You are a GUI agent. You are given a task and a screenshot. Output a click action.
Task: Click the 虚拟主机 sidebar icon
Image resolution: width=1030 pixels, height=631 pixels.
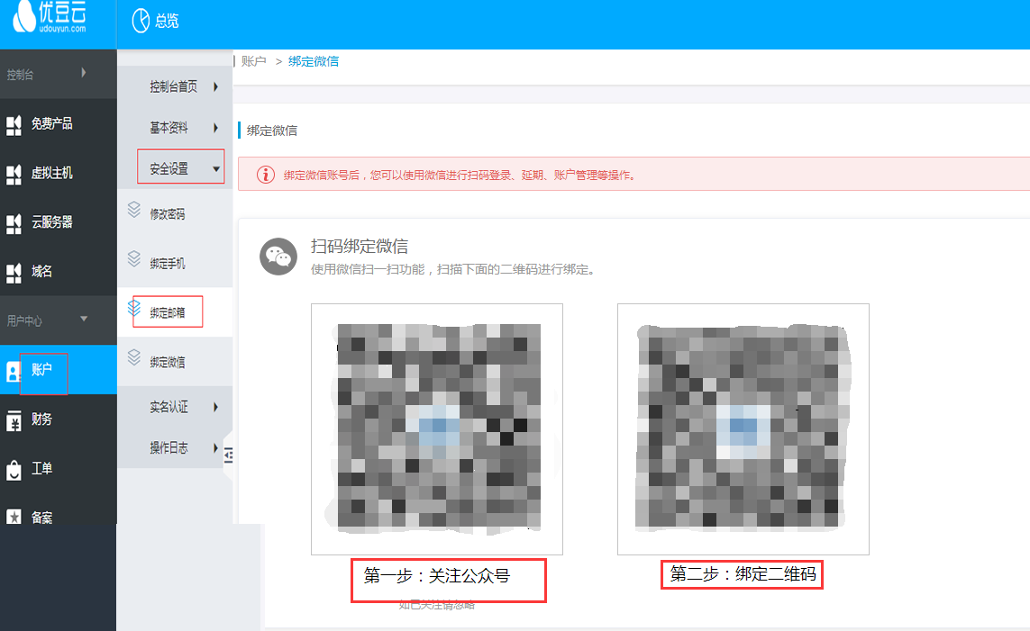coord(14,174)
